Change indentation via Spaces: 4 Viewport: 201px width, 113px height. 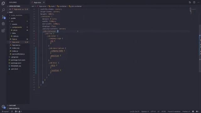[x=145, y=111]
